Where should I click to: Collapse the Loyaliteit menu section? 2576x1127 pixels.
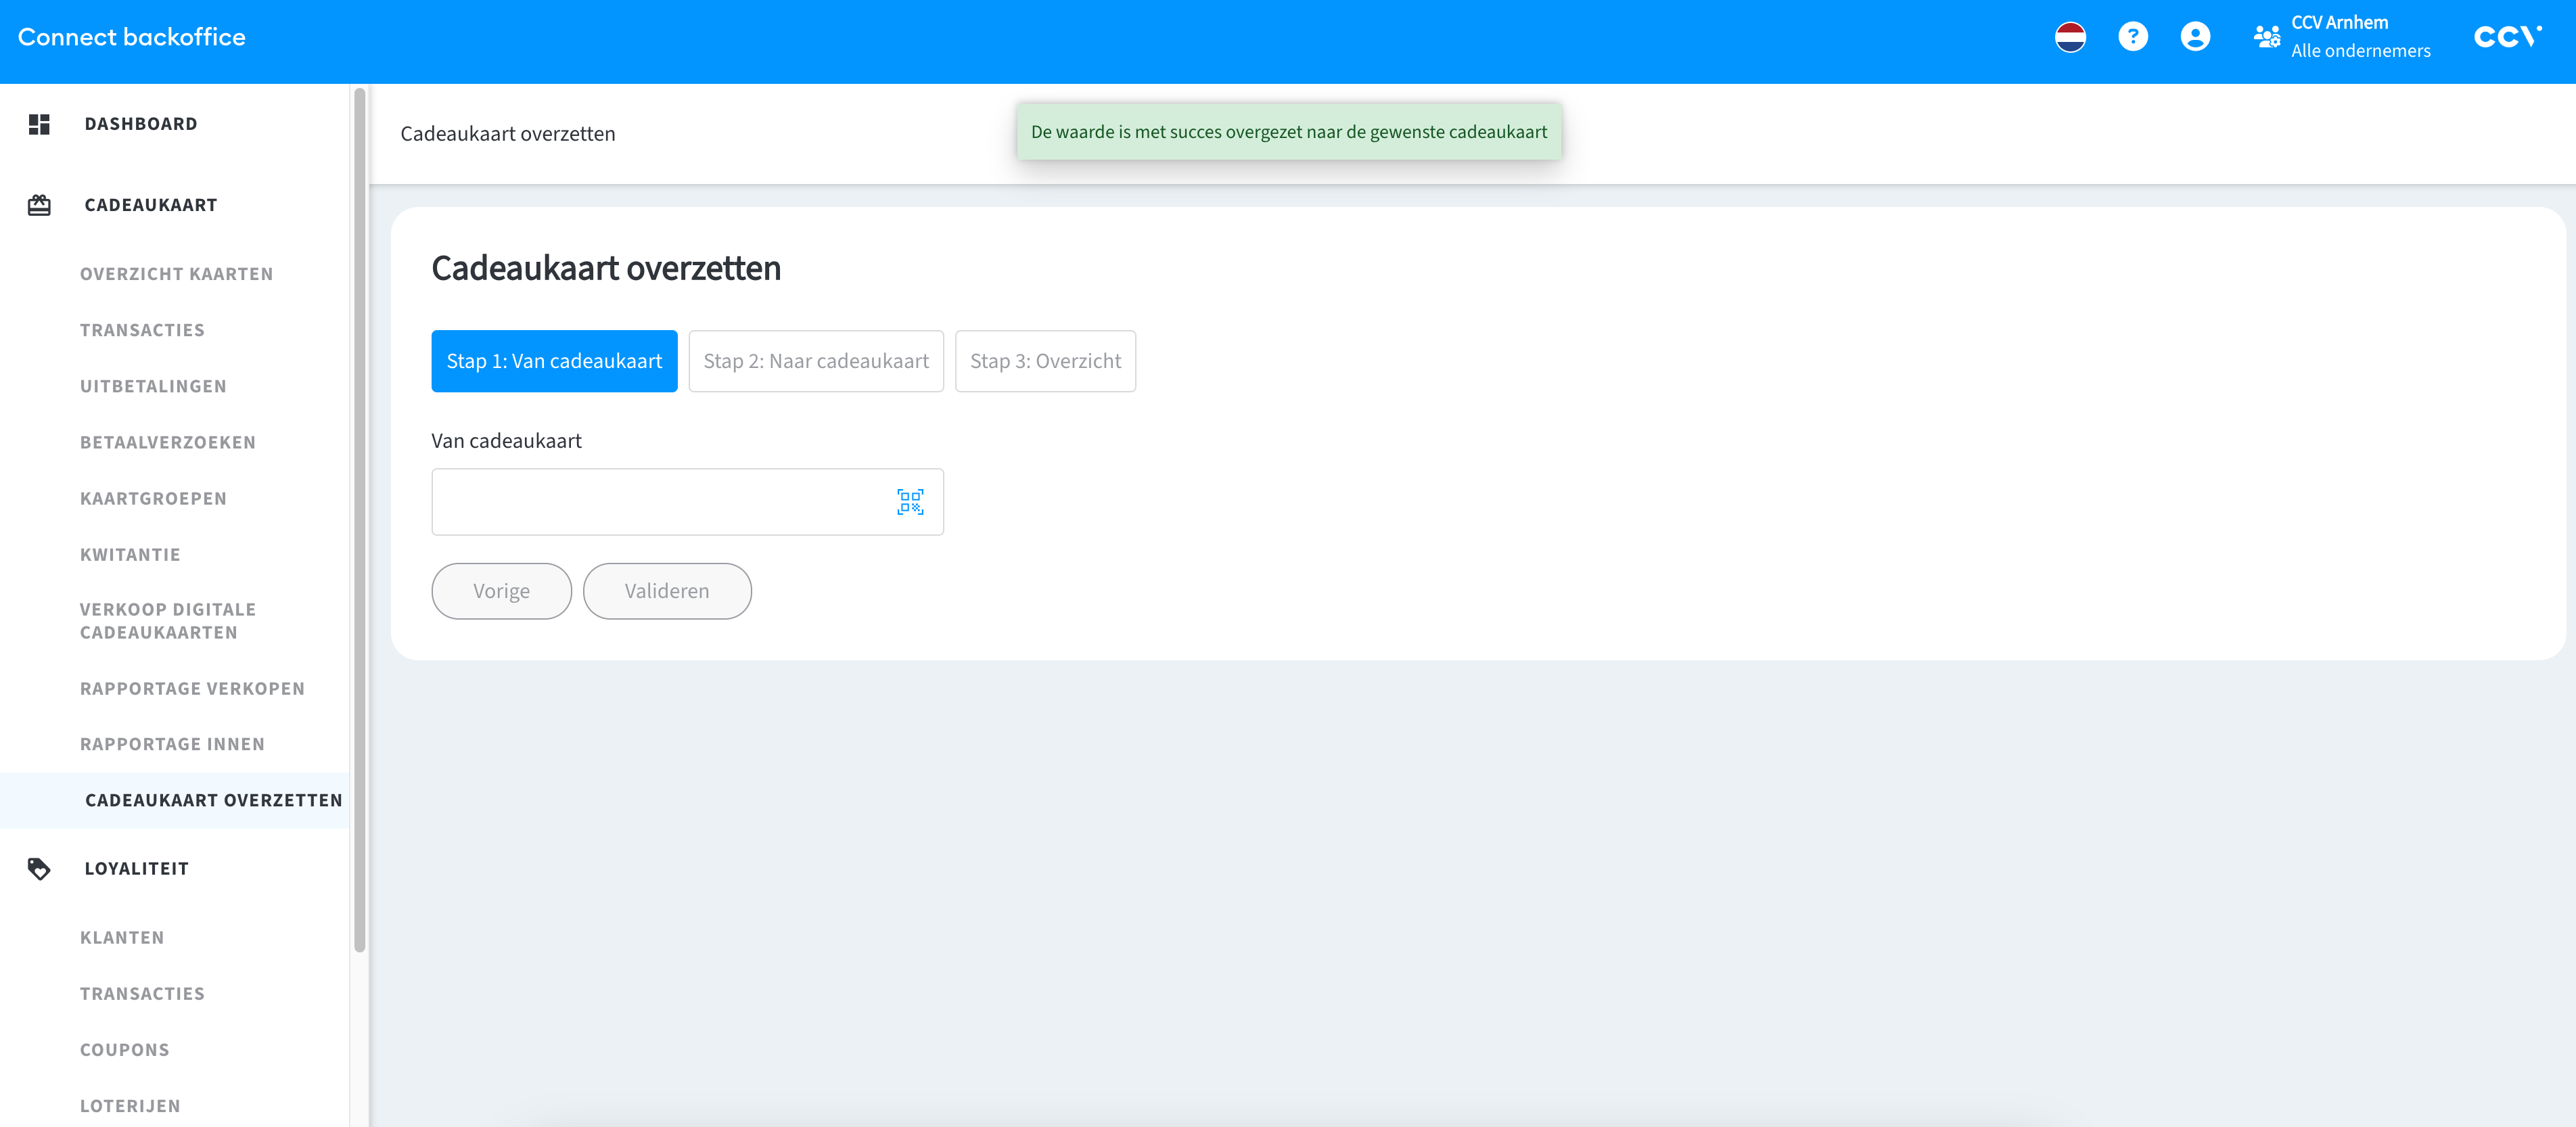137,868
